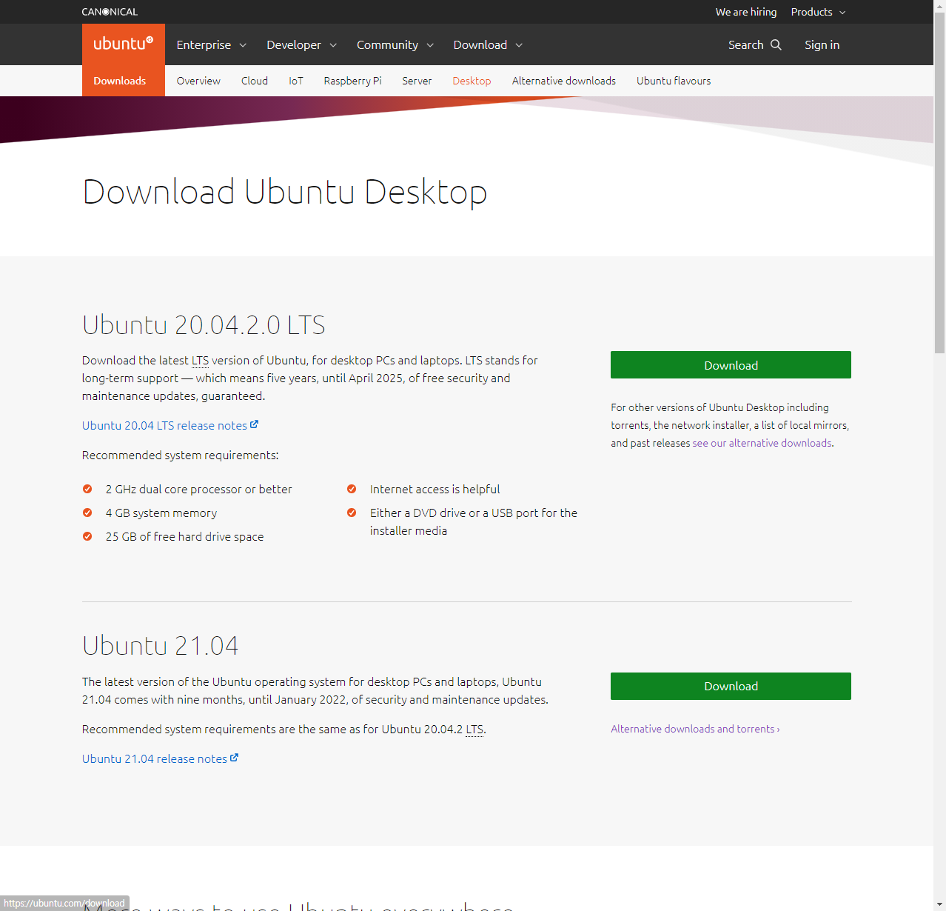The width and height of the screenshot is (946, 911).
Task: Click the Products chevron arrow
Action: pyautogui.click(x=842, y=13)
